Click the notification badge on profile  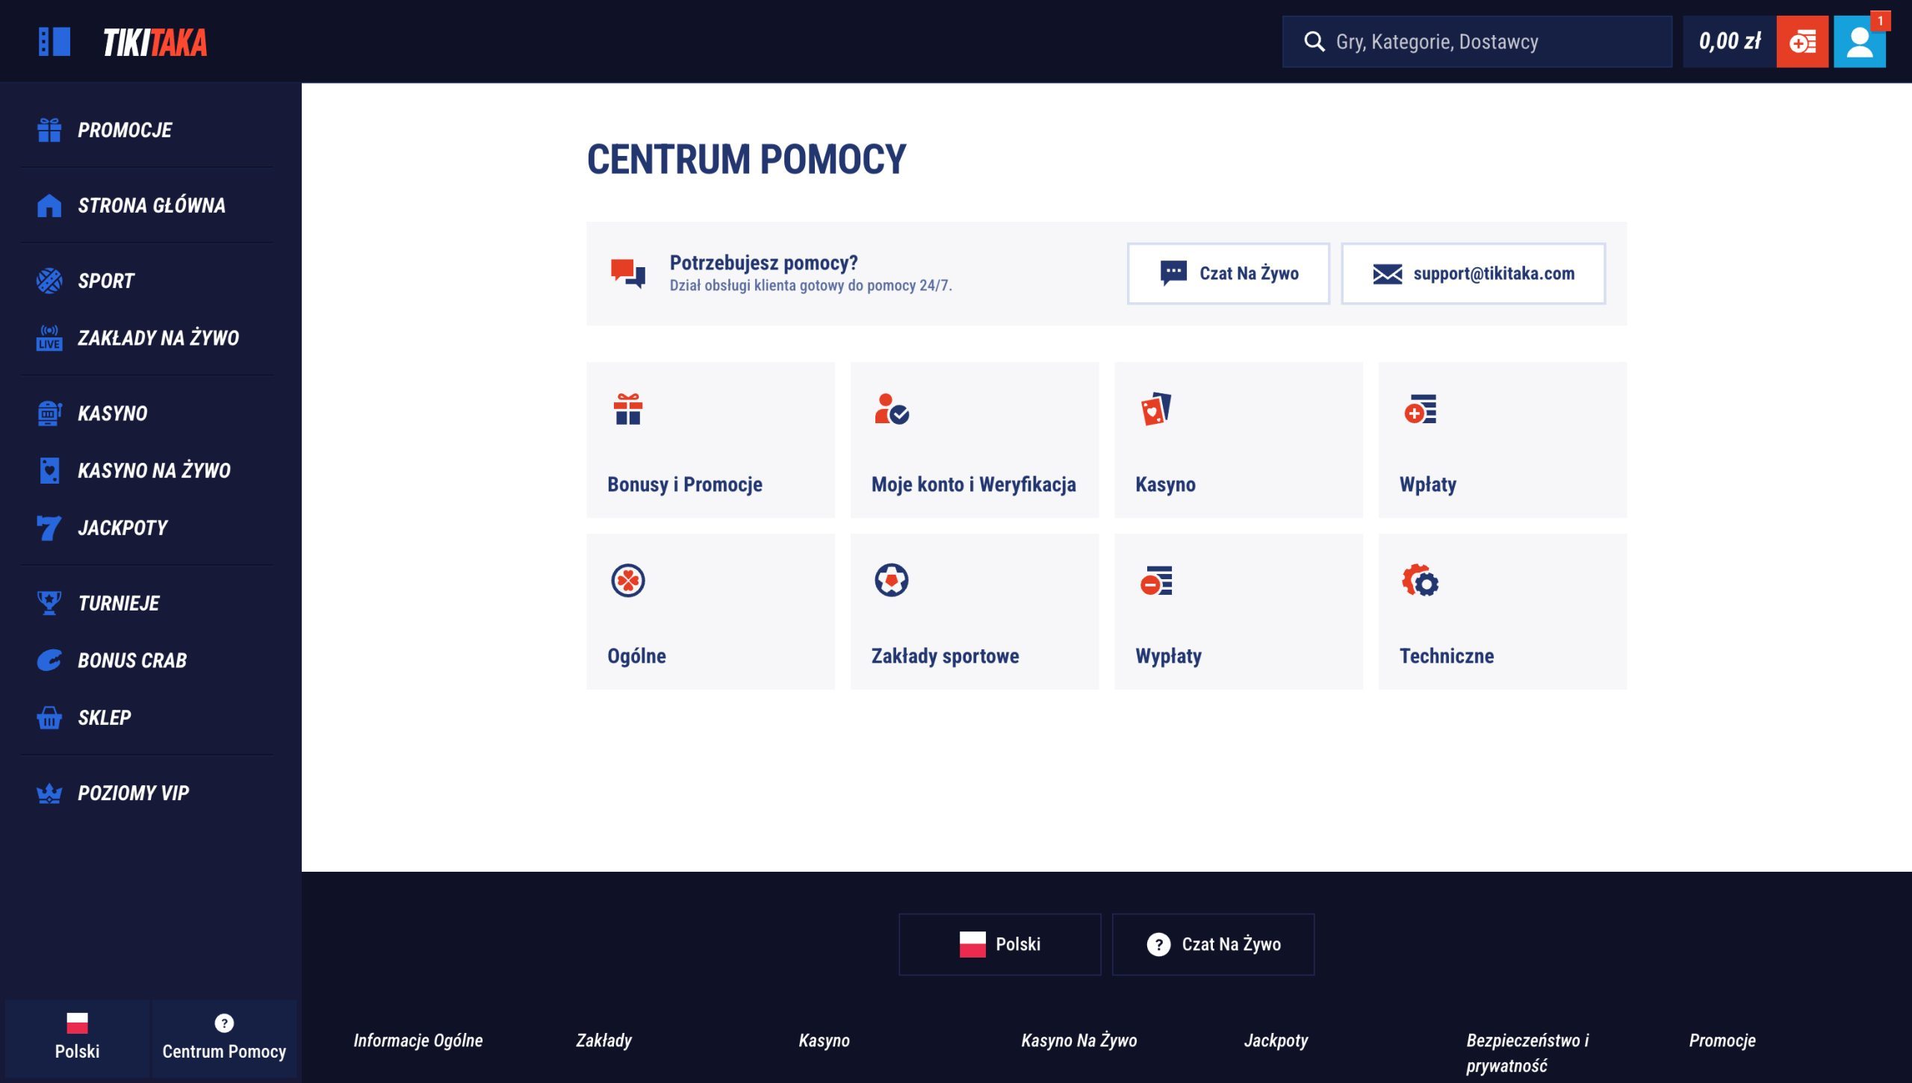[x=1880, y=21]
